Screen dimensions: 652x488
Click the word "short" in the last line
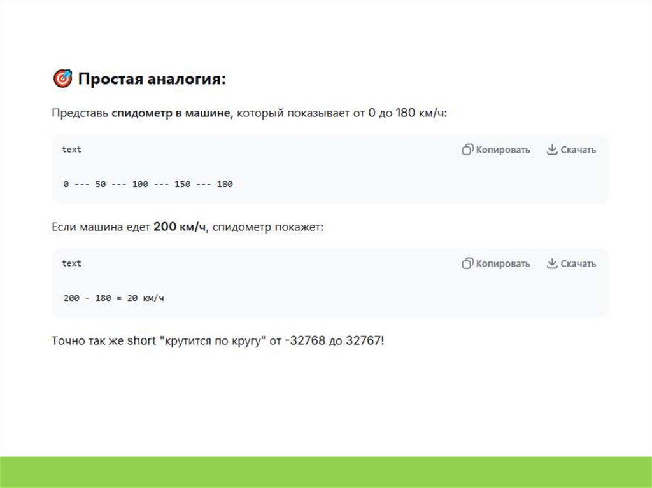(x=141, y=341)
